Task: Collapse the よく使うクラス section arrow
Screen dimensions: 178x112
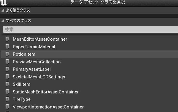Action: (x=3, y=11)
